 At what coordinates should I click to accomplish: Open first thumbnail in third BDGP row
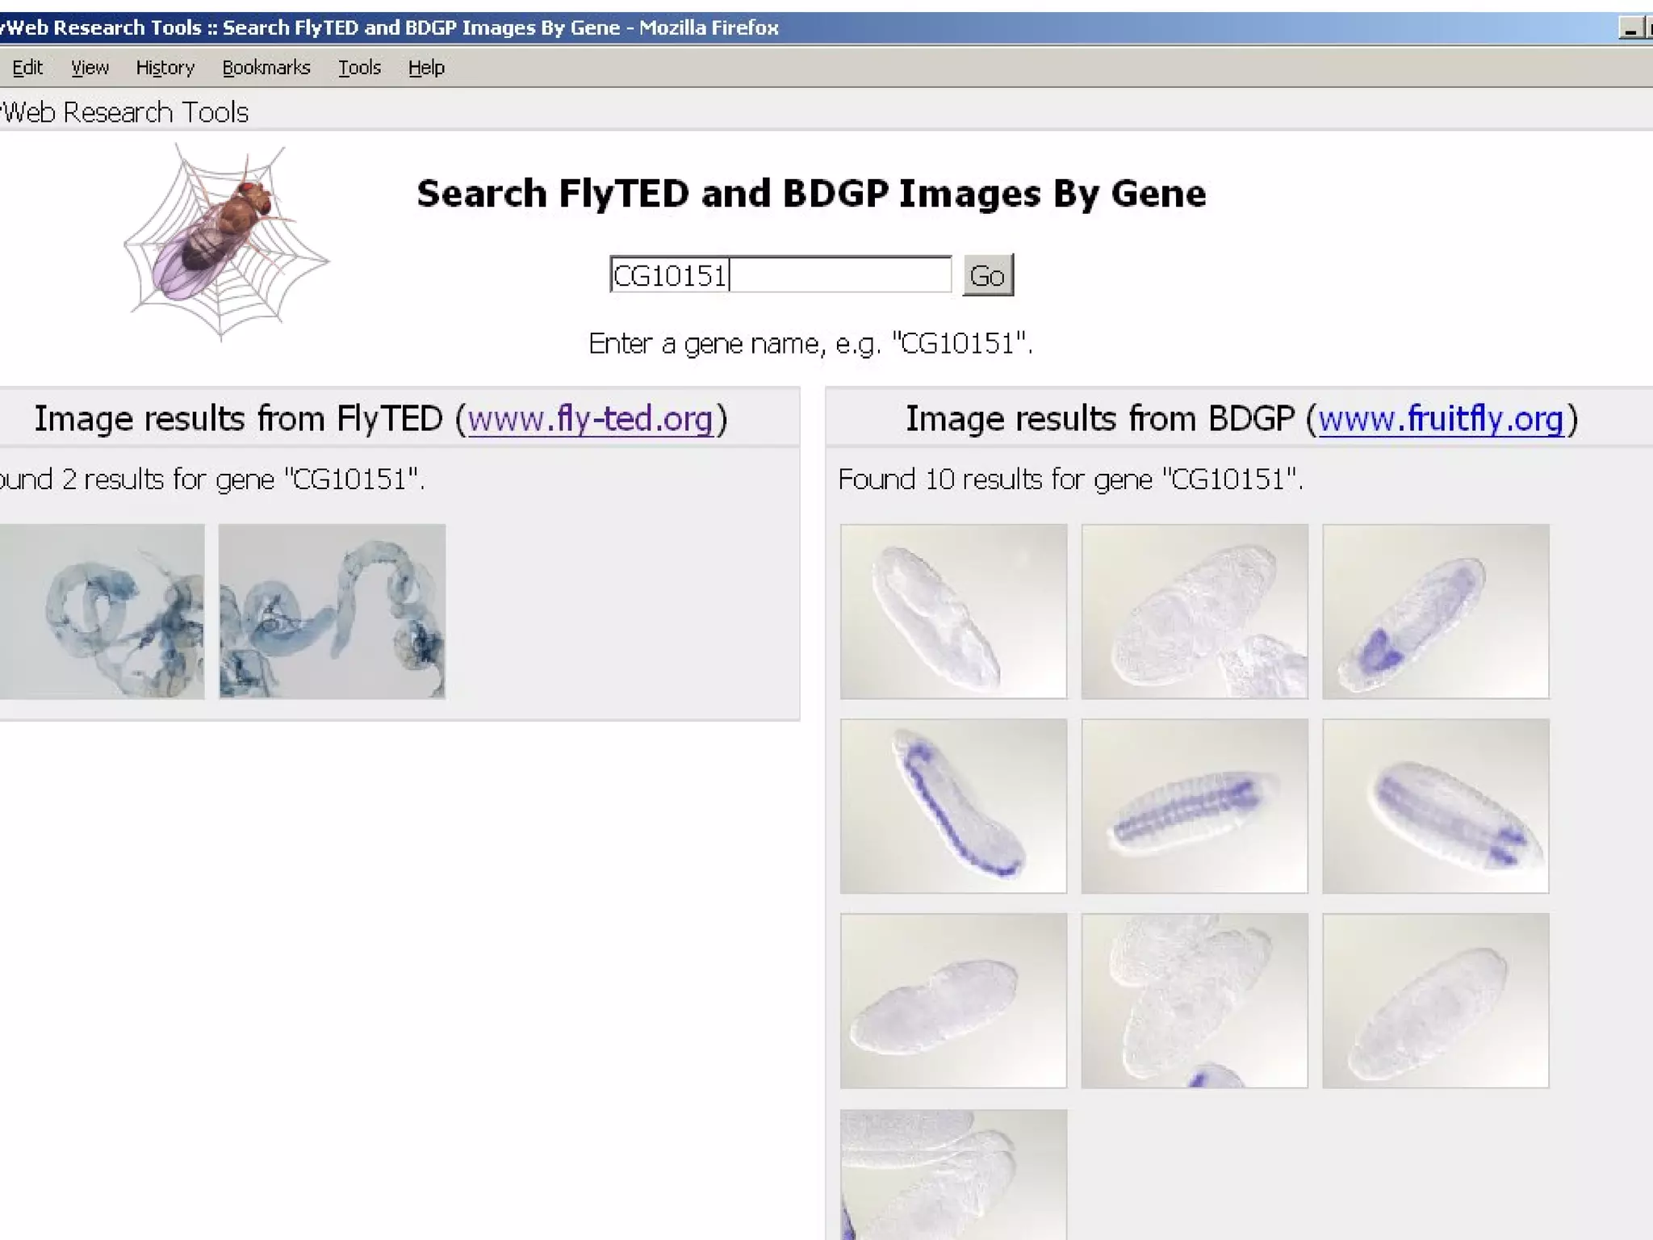[x=953, y=1000]
